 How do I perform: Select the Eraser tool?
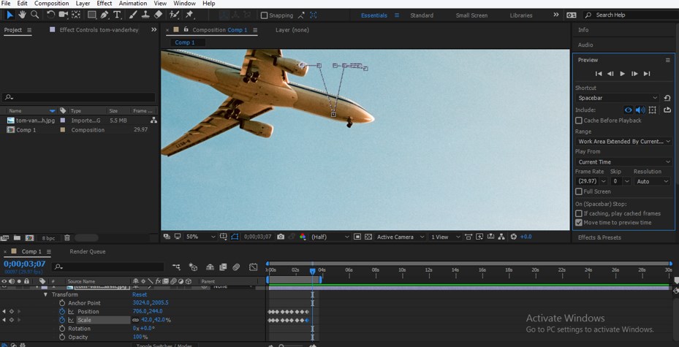tap(158, 15)
